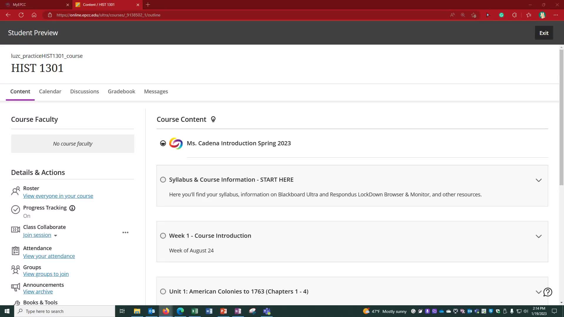Click the browser refresh icon
The height and width of the screenshot is (317, 564).
[x=21, y=15]
